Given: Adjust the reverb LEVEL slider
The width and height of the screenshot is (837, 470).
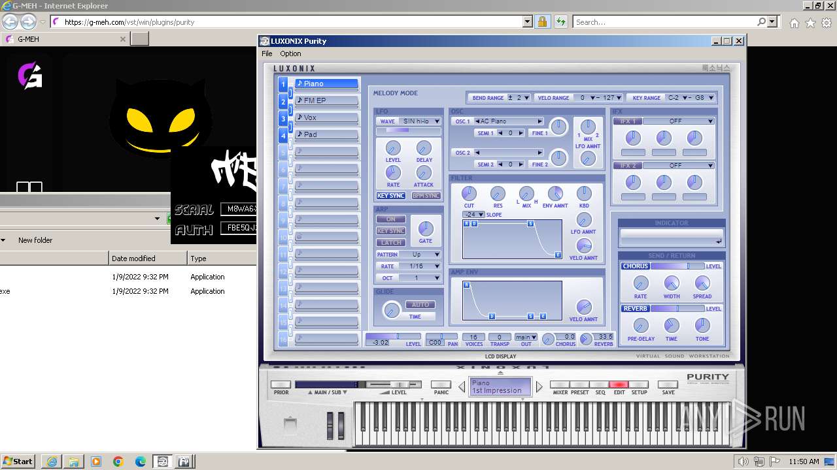Looking at the screenshot, I should (677, 309).
